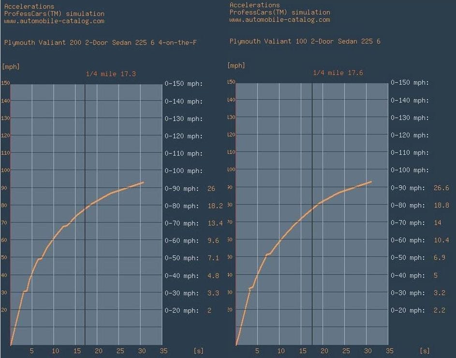
Task: Select the 0-80 mph value 18.8
Action: tap(441, 206)
